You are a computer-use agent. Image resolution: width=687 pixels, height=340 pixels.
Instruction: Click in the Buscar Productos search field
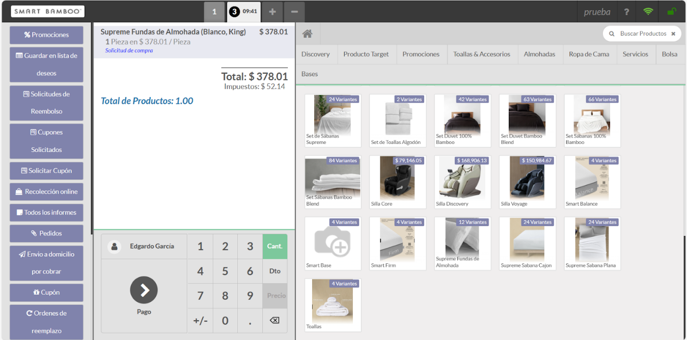643,34
